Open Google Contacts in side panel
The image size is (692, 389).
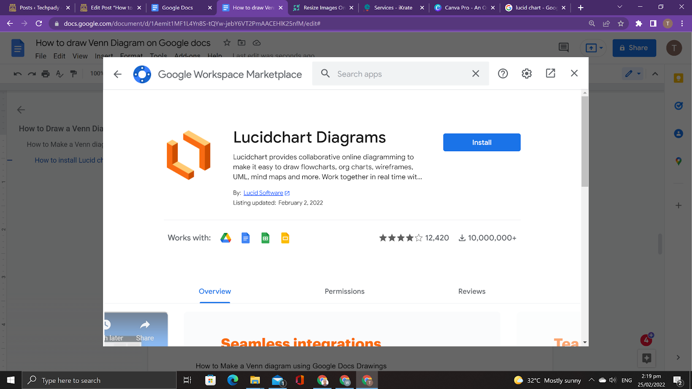[678, 134]
